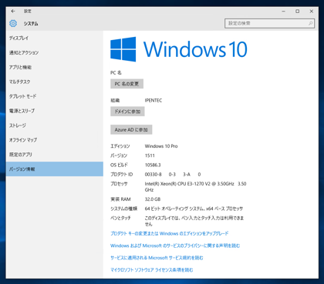Open ディスプレイ in the sidebar

[55, 38]
